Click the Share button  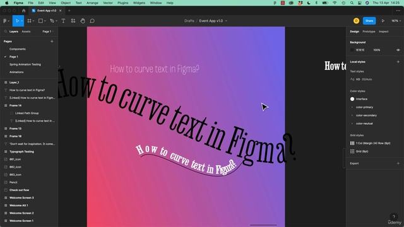369,21
